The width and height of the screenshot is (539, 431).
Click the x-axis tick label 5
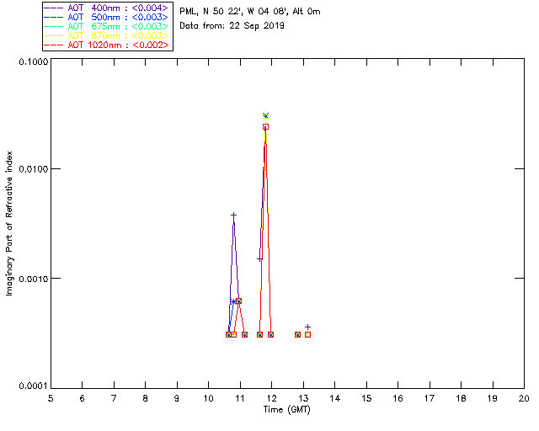point(51,398)
